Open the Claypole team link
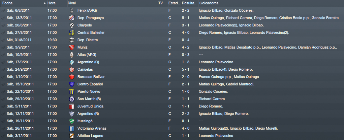 click(85, 25)
